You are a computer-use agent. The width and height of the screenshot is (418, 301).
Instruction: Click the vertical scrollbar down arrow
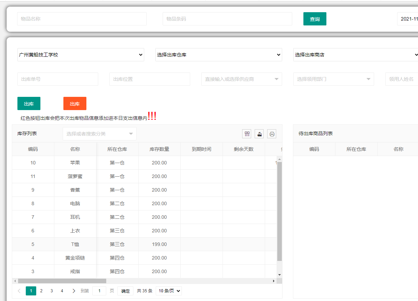click(279, 275)
